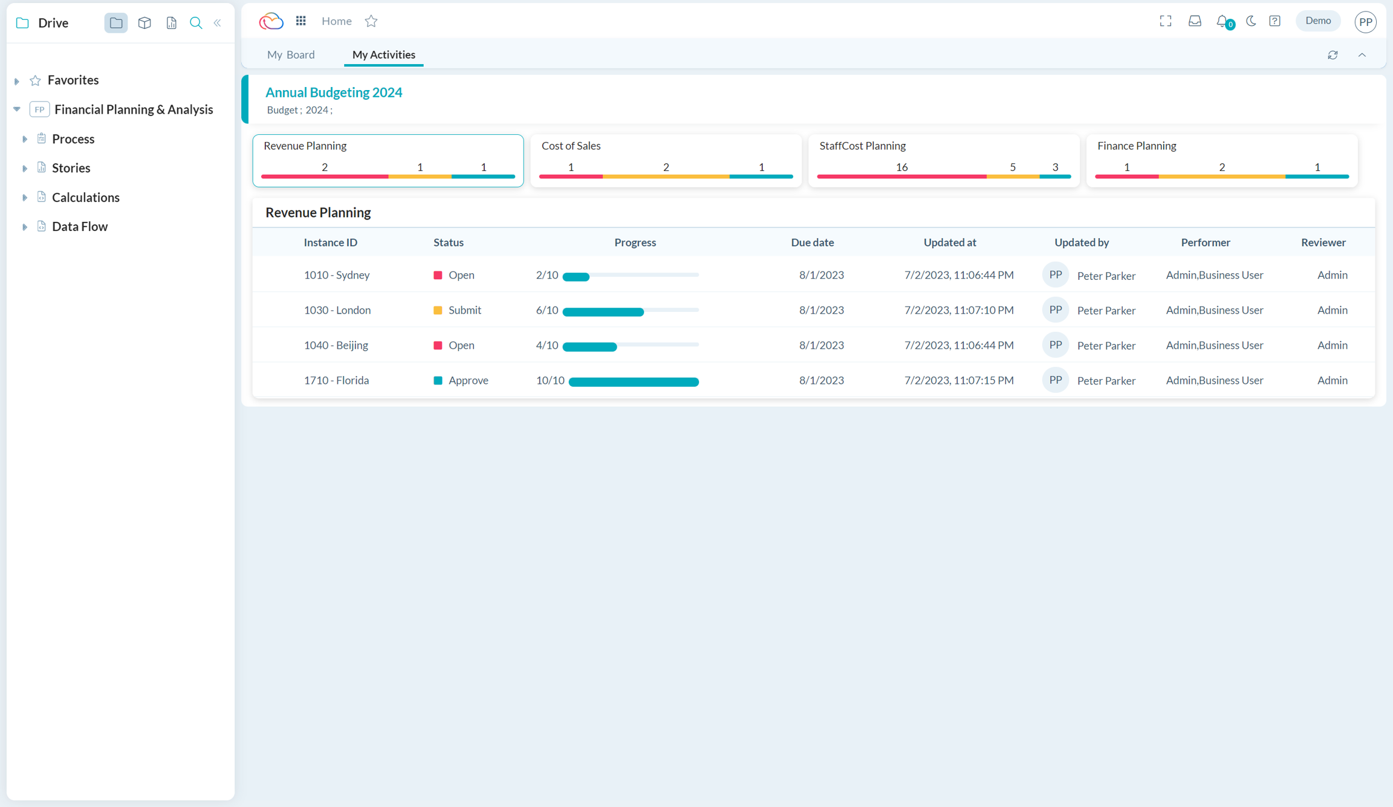
Task: Click the 1710 - Florida progress bar
Action: (633, 381)
